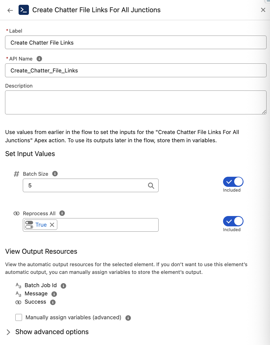Remove the True value pill
Screen dimensions: 270x345
[x=52, y=225]
